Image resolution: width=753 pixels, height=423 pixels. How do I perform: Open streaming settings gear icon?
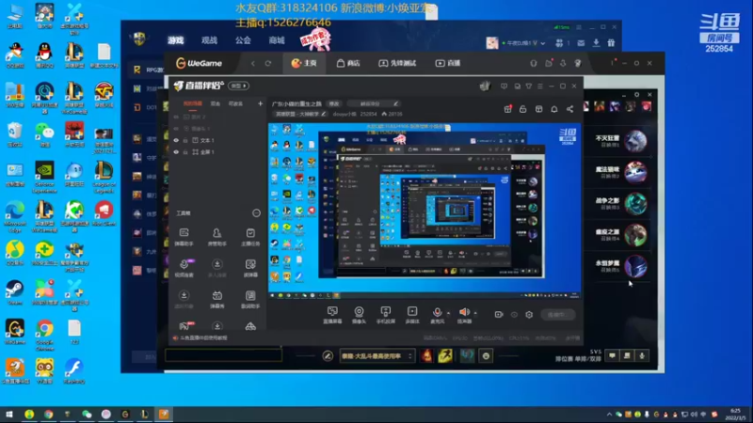pos(529,315)
